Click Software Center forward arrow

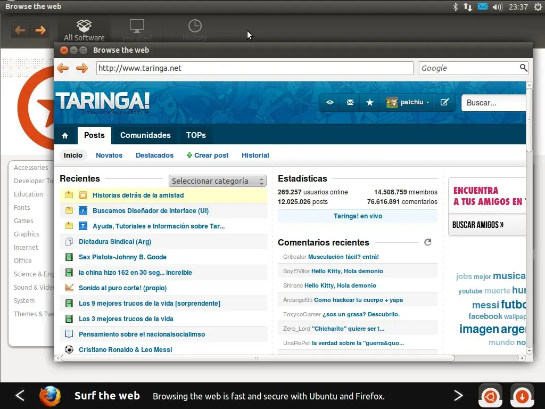coord(40,30)
